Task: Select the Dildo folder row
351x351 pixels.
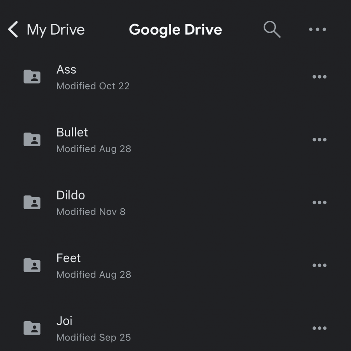Action: point(149,202)
